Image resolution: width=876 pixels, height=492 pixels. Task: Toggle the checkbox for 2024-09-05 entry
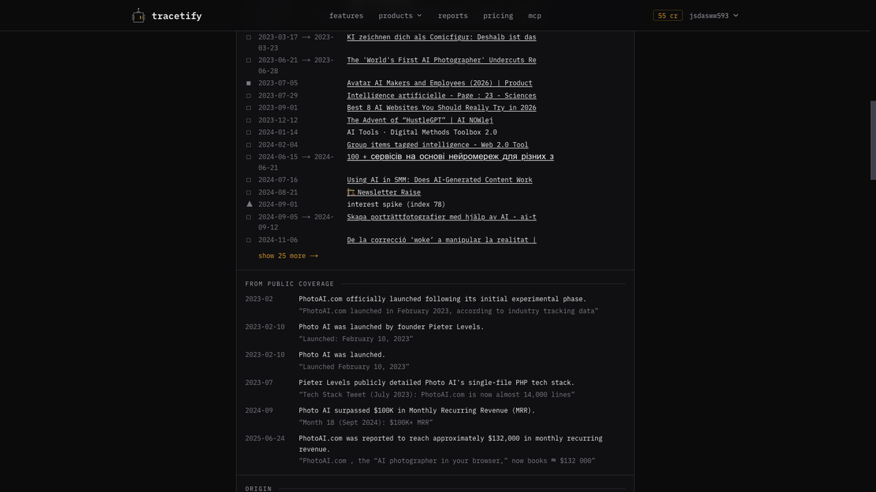click(249, 217)
